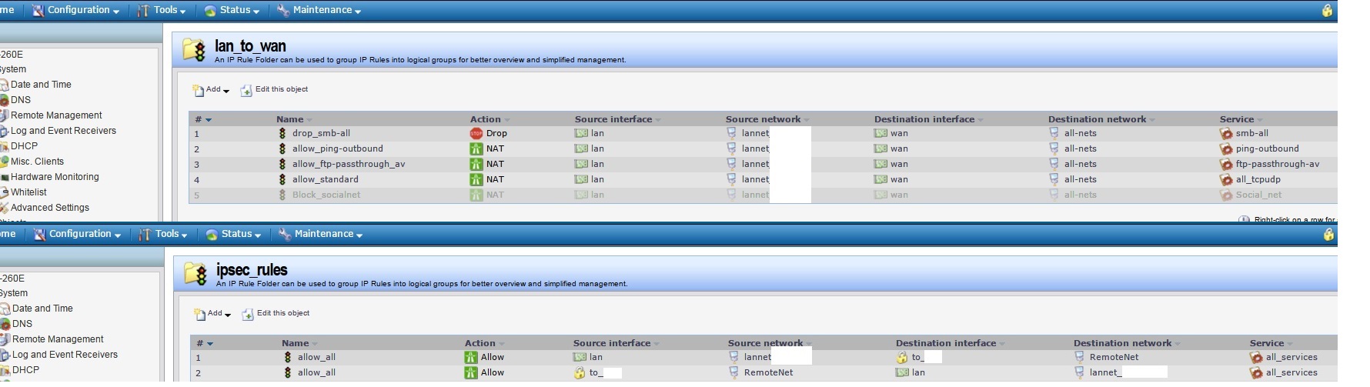1370x387 pixels.
Task: Select the disabled Block_socialnet rule
Action: coord(326,195)
